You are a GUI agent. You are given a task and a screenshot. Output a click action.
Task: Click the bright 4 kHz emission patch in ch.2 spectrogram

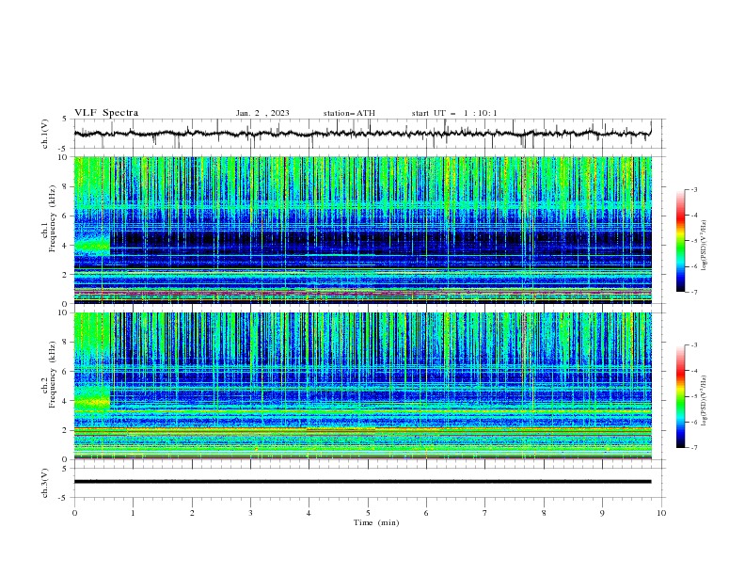pyautogui.click(x=92, y=399)
